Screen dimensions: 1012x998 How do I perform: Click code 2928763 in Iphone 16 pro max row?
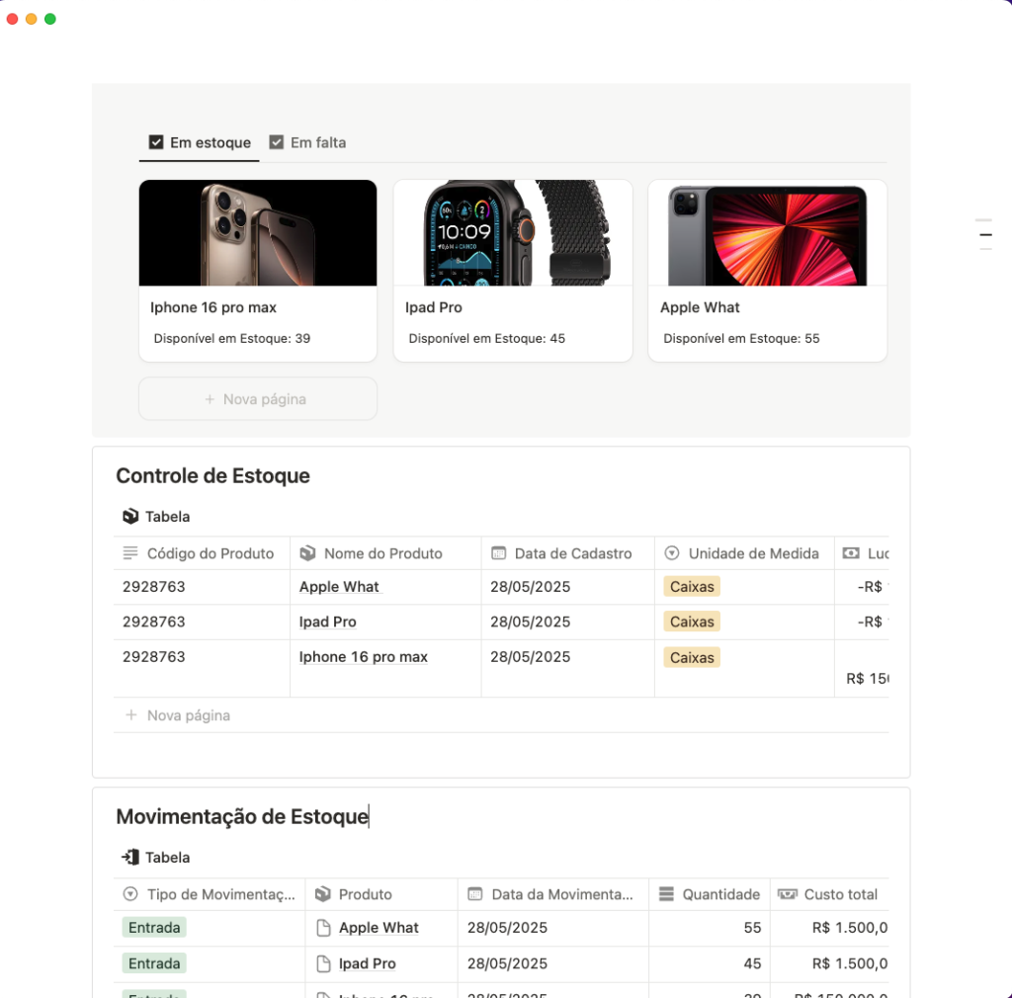click(153, 657)
